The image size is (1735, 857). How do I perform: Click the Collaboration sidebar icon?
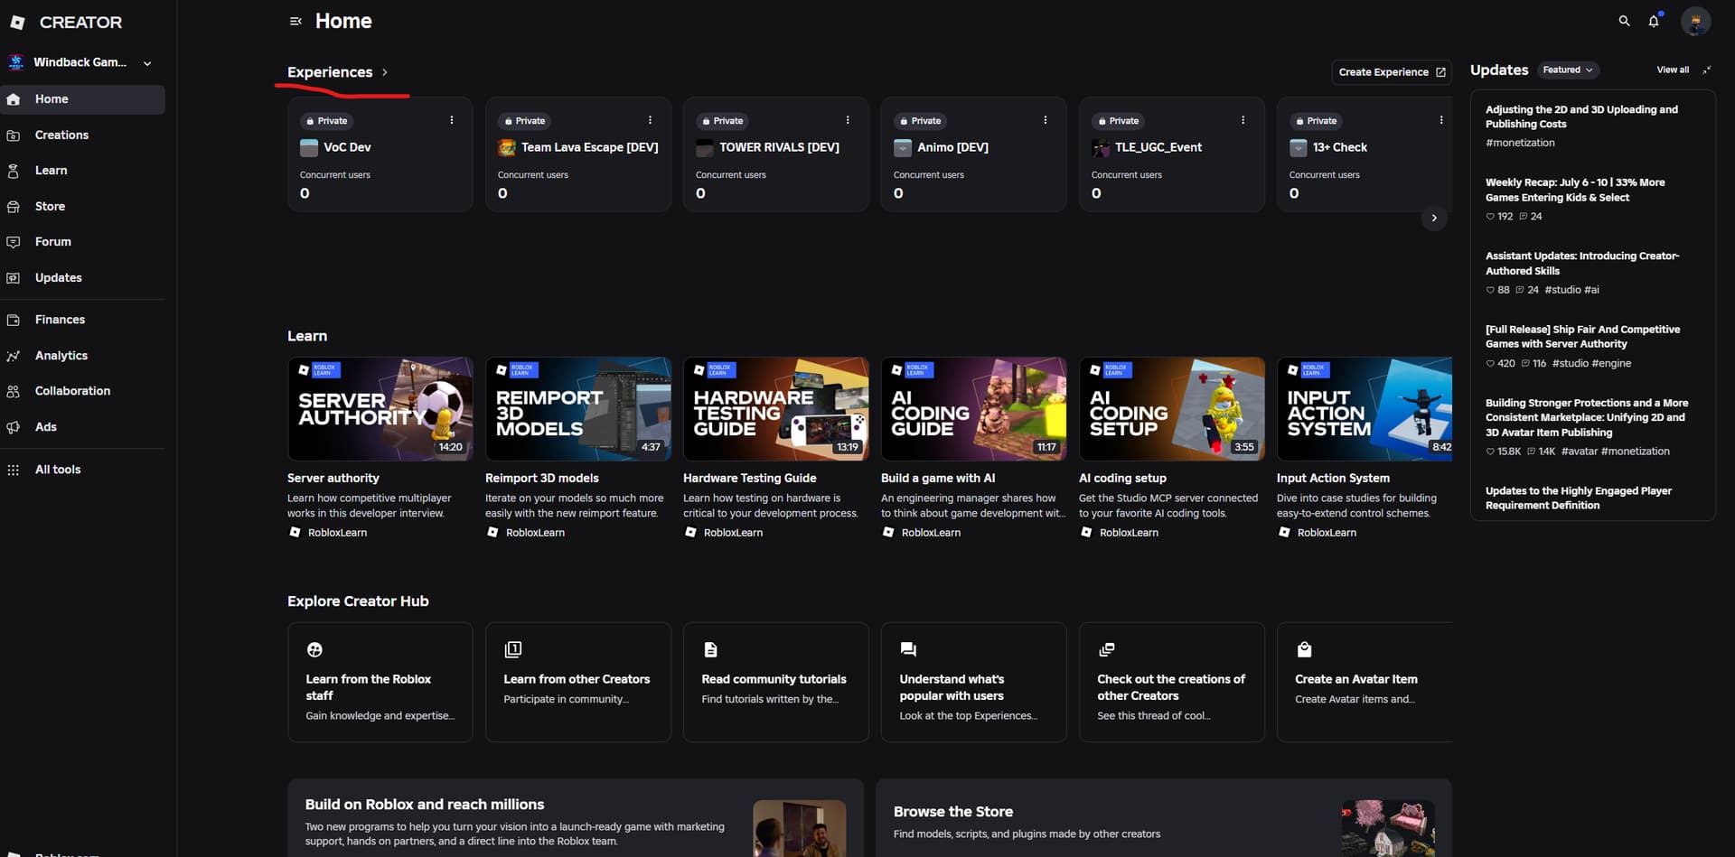[x=14, y=391]
